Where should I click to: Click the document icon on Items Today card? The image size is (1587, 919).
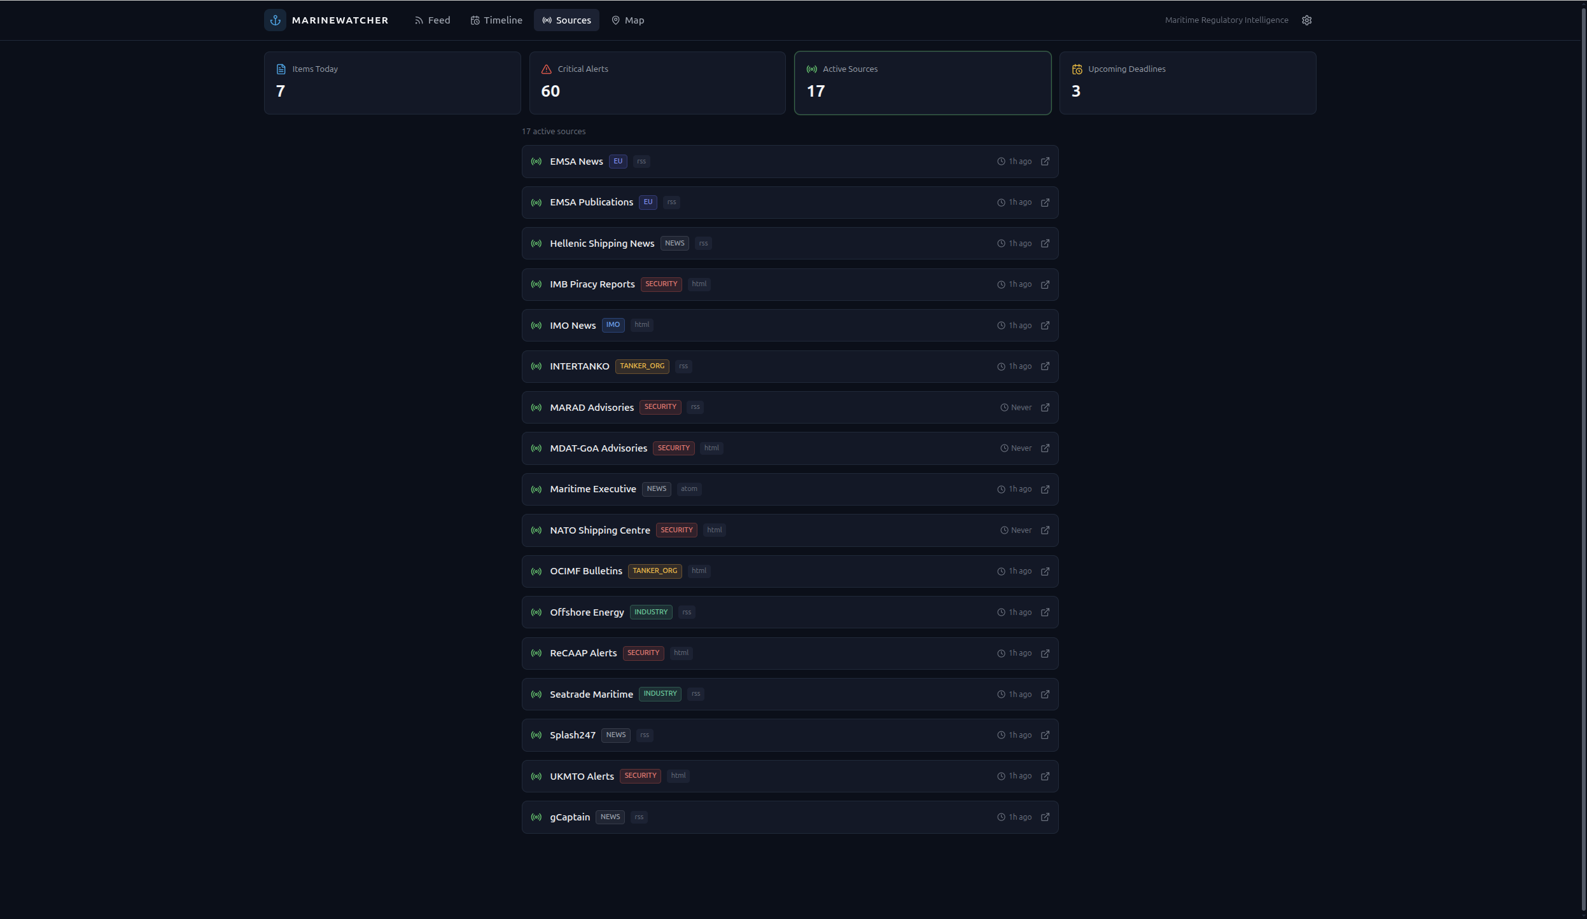(x=280, y=68)
